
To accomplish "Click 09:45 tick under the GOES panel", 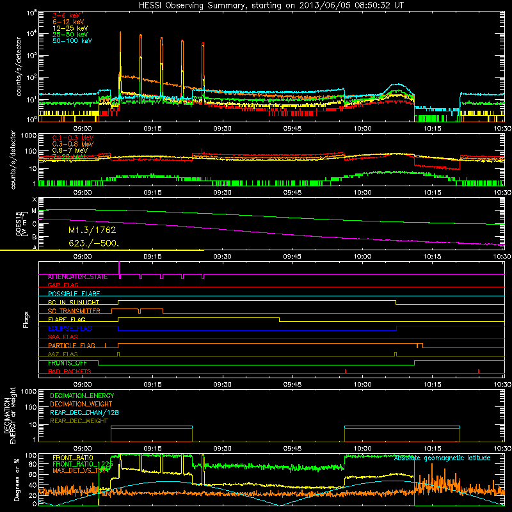I will coord(292,257).
